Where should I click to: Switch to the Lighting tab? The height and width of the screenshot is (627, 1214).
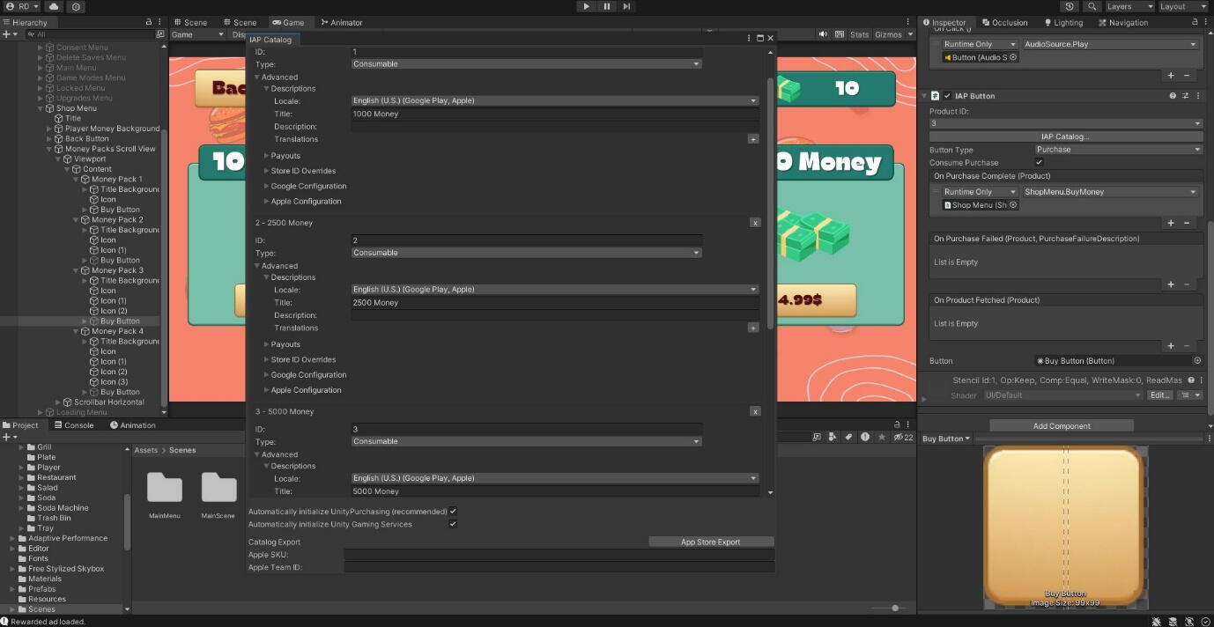pos(1063,22)
